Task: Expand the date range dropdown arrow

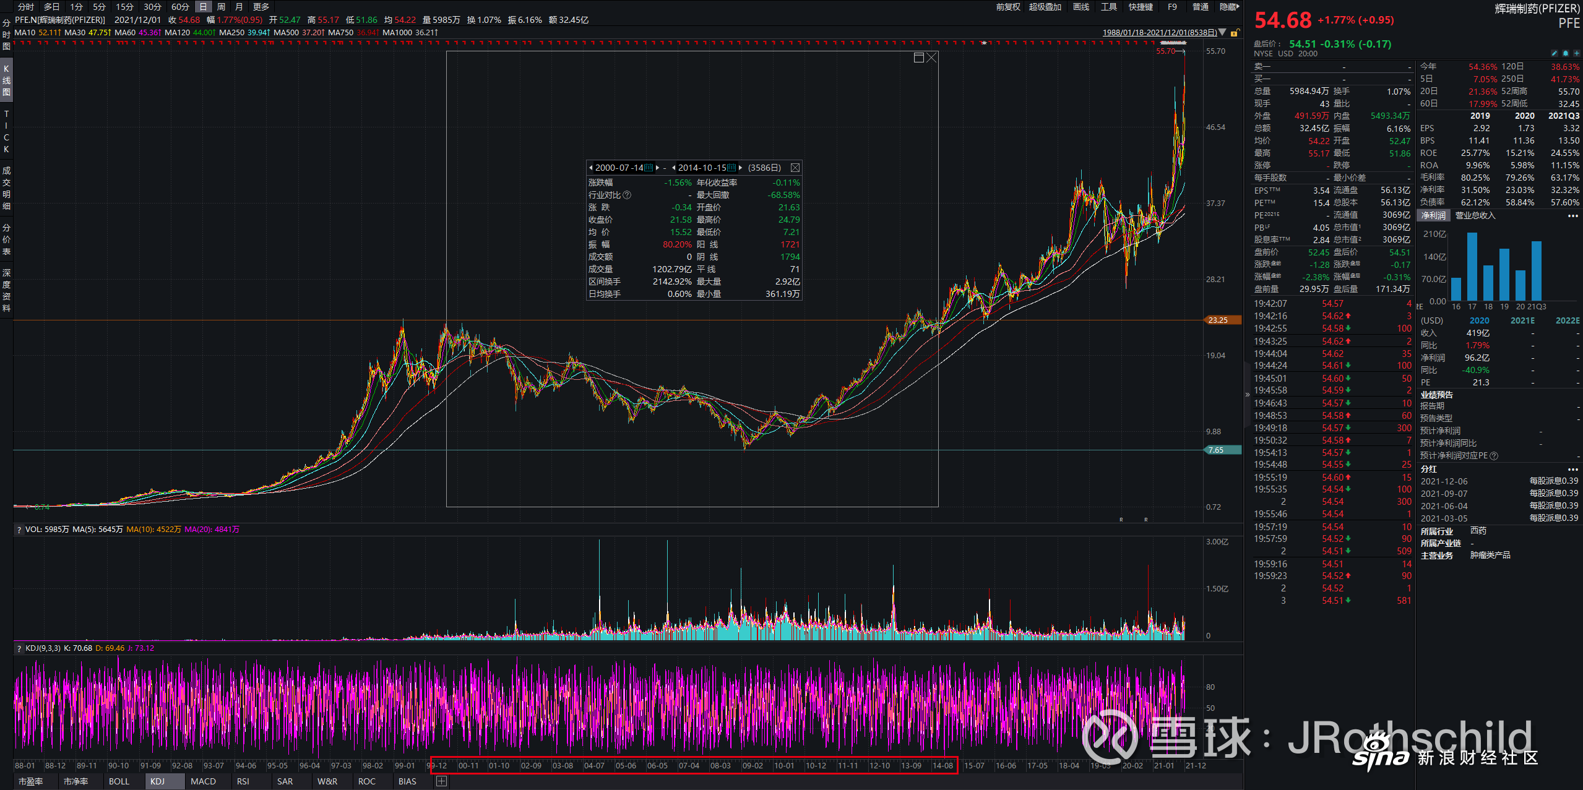Action: (x=1222, y=32)
